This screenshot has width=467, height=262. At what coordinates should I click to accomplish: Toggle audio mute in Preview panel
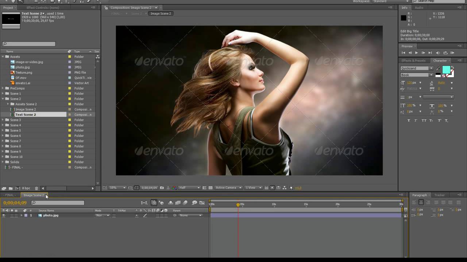point(438,53)
